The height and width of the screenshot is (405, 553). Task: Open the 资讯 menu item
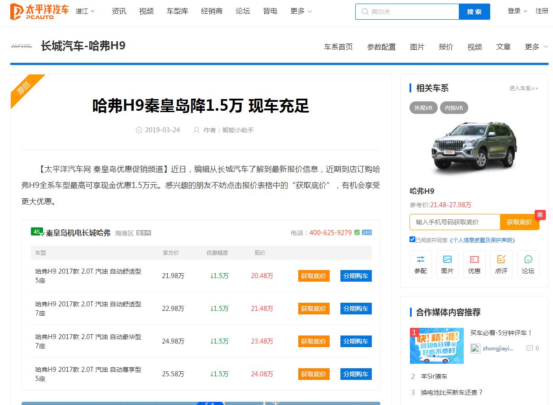pos(119,11)
